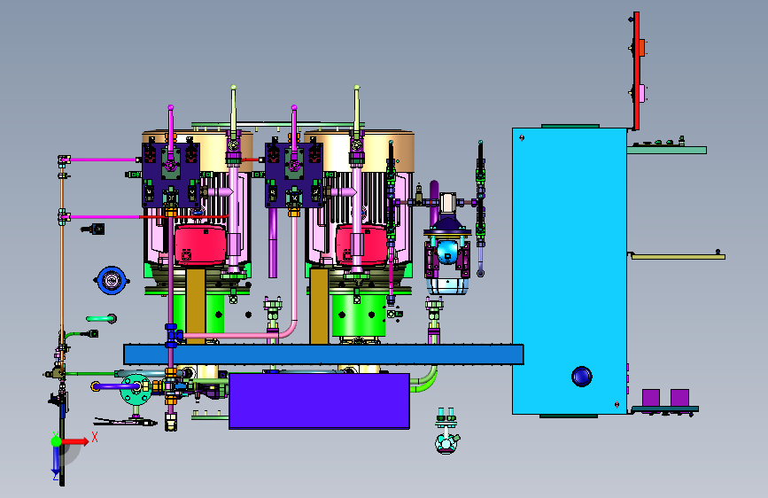Select the green shelf at cabinet top right
Image resolution: width=768 pixels, height=498 pixels.
pos(667,150)
